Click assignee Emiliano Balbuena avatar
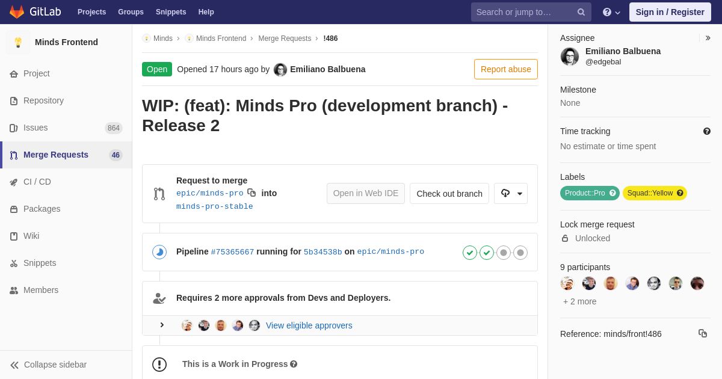 570,57
